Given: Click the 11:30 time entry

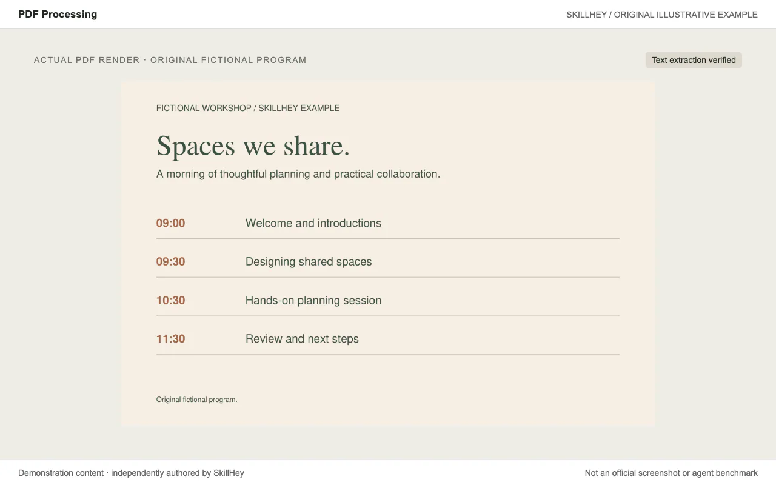Looking at the screenshot, I should (x=171, y=339).
